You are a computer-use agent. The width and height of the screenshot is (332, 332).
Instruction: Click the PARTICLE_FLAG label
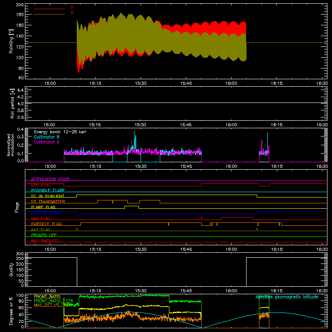[46, 224]
